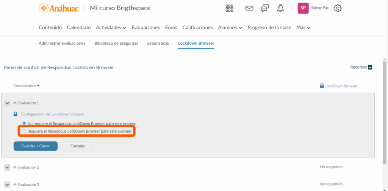This screenshot has height=191, width=388.
Task: Select 'No requiere el Respondus LockDown Browser' option
Action: click(x=24, y=123)
